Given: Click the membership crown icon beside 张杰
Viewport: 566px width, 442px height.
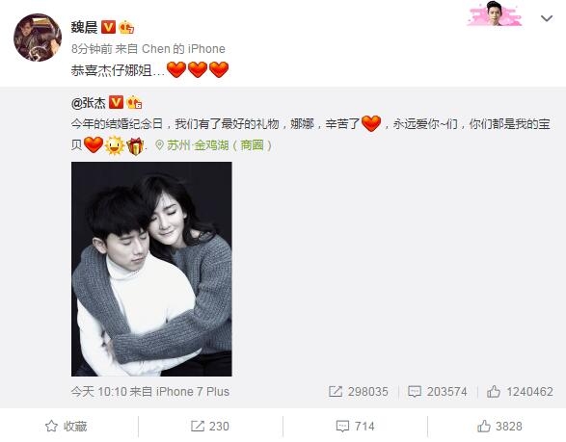Looking at the screenshot, I should pyautogui.click(x=134, y=102).
